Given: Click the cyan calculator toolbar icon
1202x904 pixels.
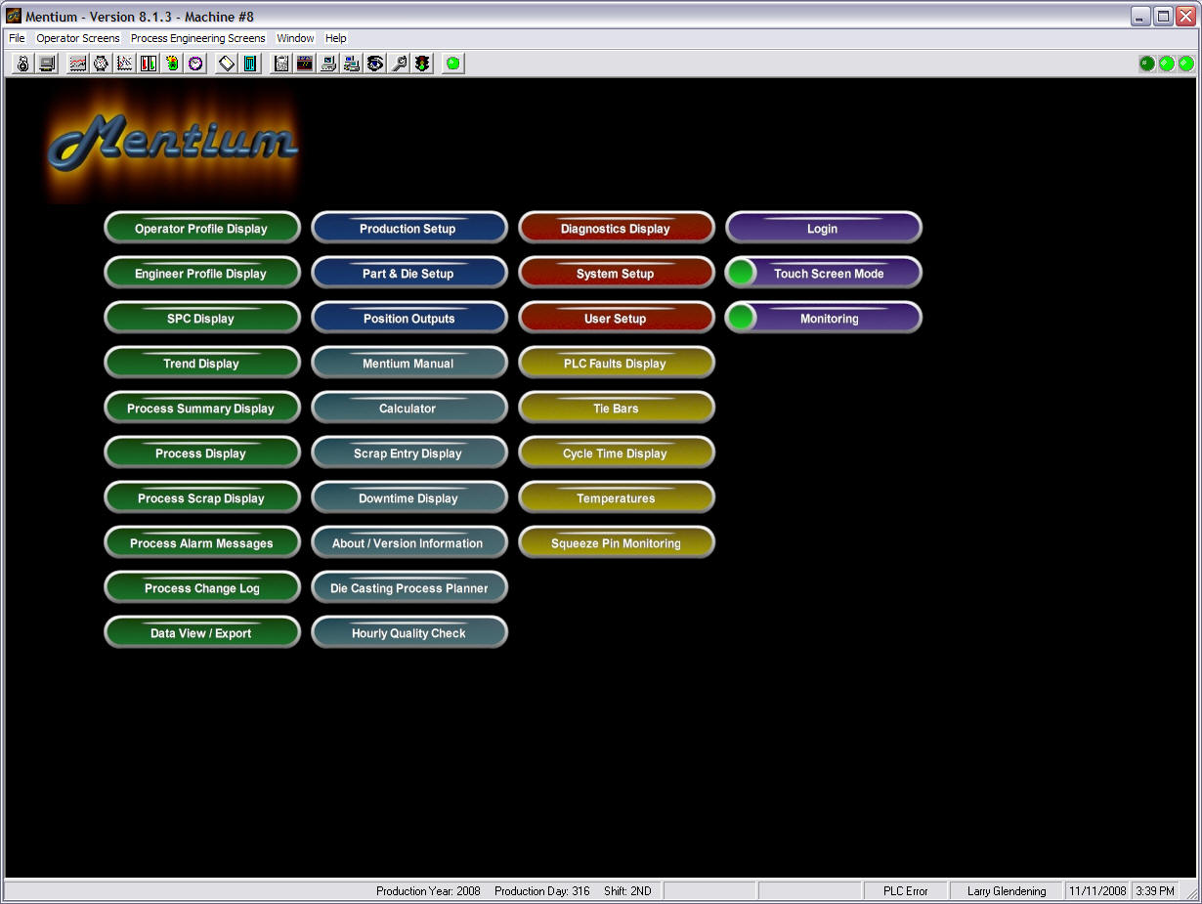Looking at the screenshot, I should [250, 64].
